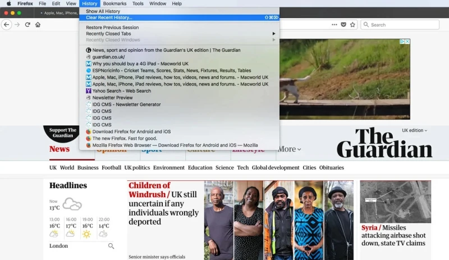Viewport: 449px width, 260px height.
Task: Click the browser back arrow button
Action: [x=7, y=25]
